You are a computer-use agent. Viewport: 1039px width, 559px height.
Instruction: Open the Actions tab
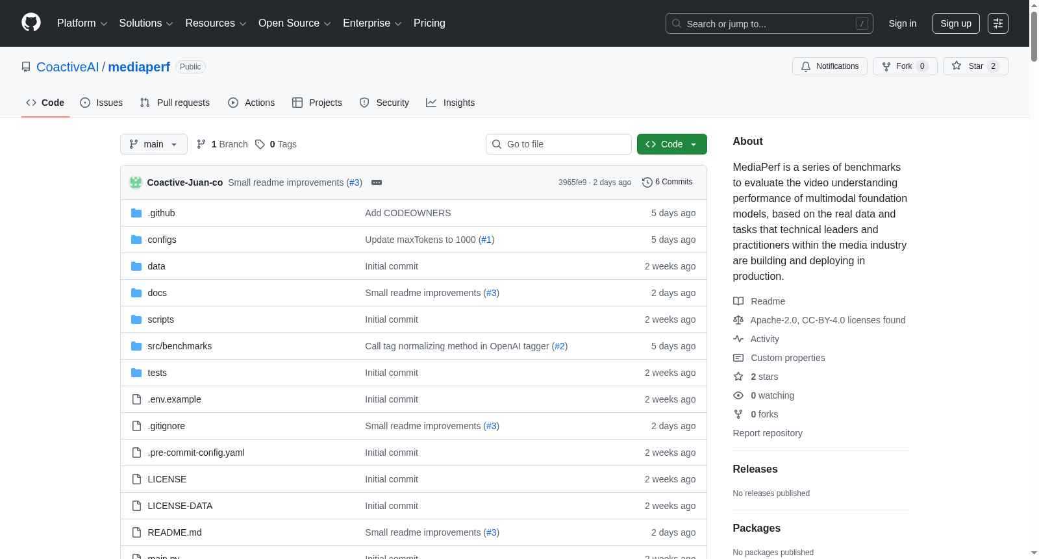click(251, 103)
